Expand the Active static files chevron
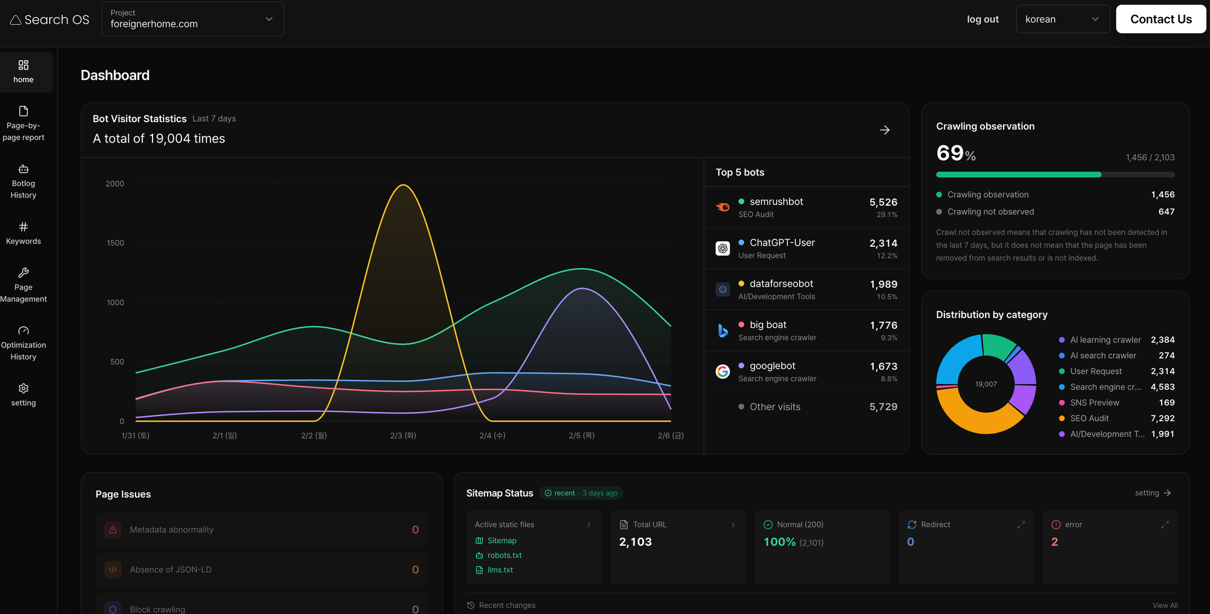Viewport: 1210px width, 614px height. click(589, 524)
